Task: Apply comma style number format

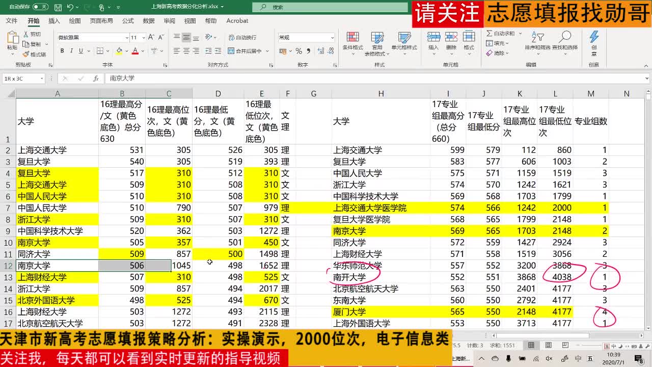Action: 308,51
